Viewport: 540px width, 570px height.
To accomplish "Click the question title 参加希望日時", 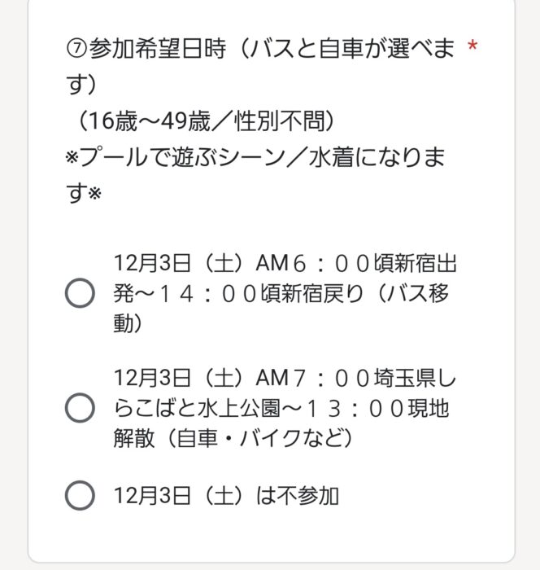I will coord(157,48).
